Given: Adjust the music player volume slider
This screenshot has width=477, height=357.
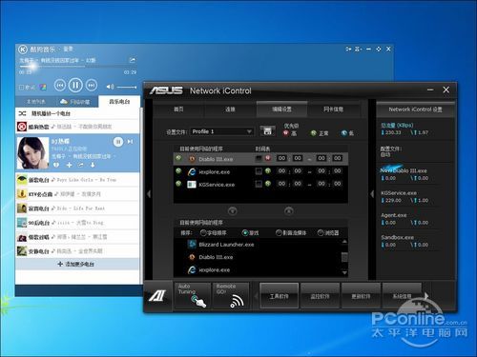Looking at the screenshot, I should 127,87.
